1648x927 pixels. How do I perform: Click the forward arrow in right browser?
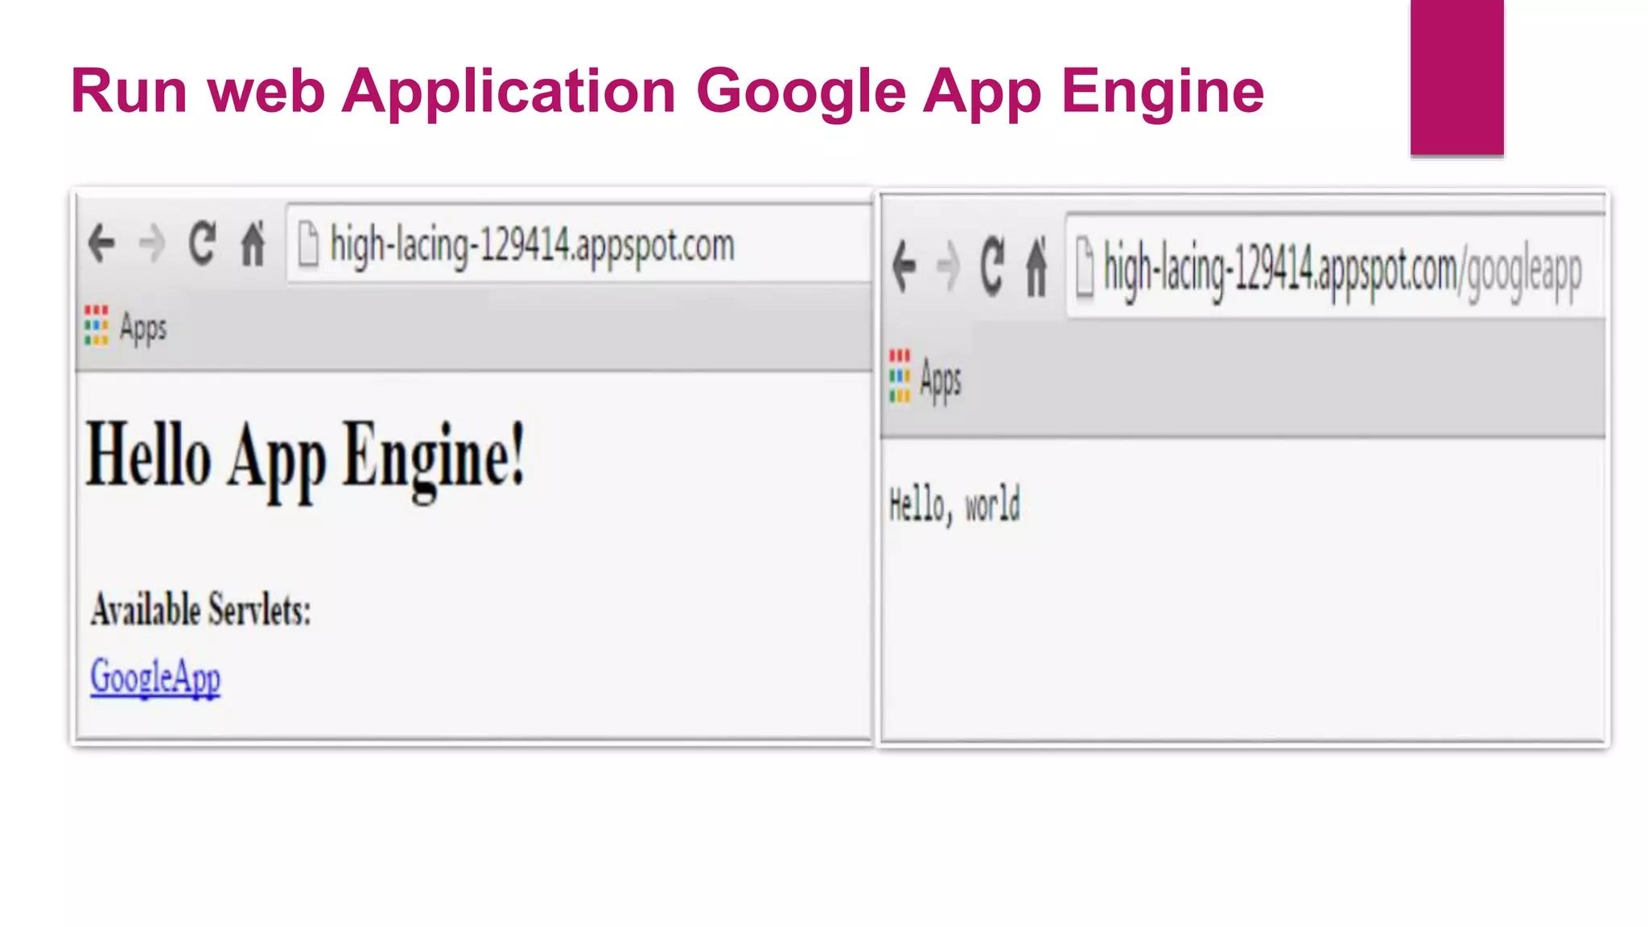click(949, 266)
